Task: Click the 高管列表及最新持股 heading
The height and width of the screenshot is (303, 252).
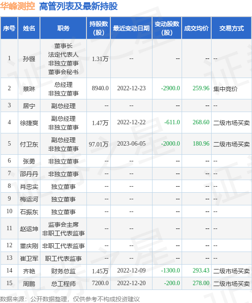Action: [x=78, y=6]
